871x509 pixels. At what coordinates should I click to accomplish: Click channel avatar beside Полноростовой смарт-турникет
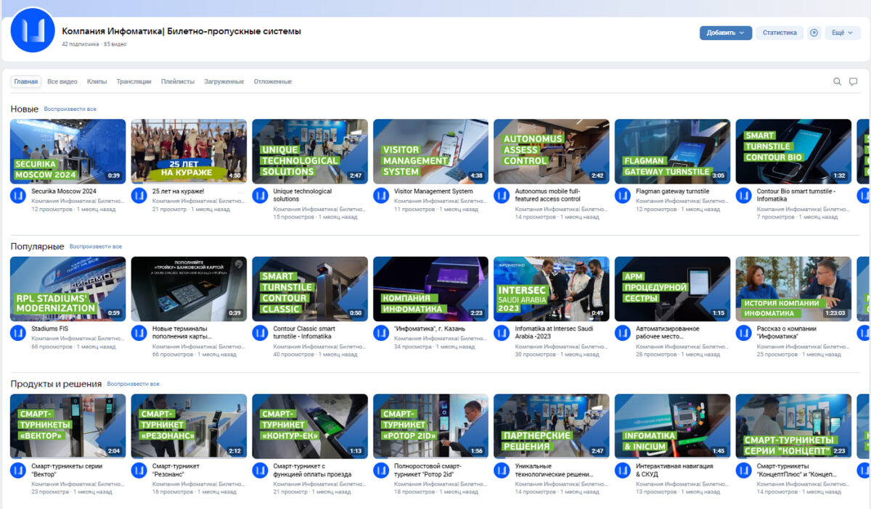[x=381, y=471]
